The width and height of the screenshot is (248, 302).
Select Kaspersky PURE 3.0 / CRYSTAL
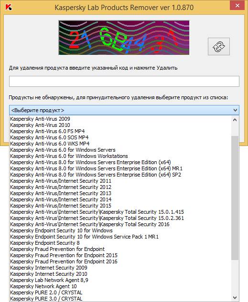tap(120, 299)
